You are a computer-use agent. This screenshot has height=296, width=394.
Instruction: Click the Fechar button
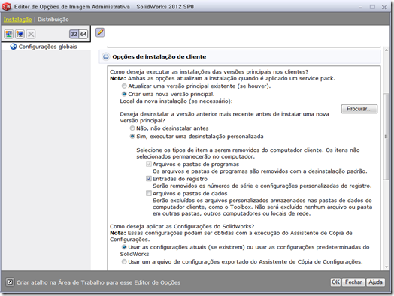353,282
